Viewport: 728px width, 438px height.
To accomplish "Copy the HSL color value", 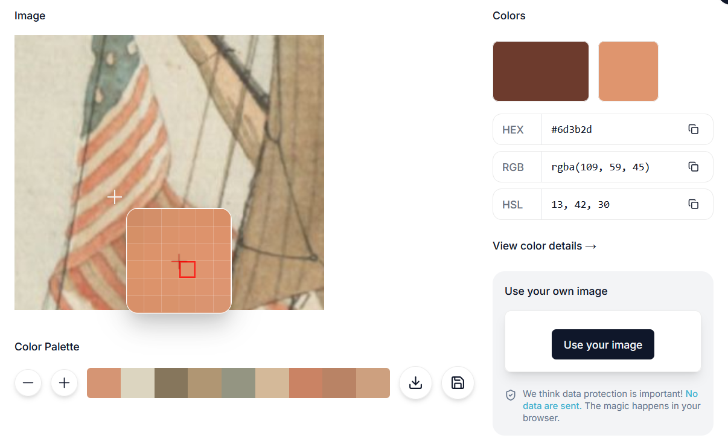I will [694, 204].
